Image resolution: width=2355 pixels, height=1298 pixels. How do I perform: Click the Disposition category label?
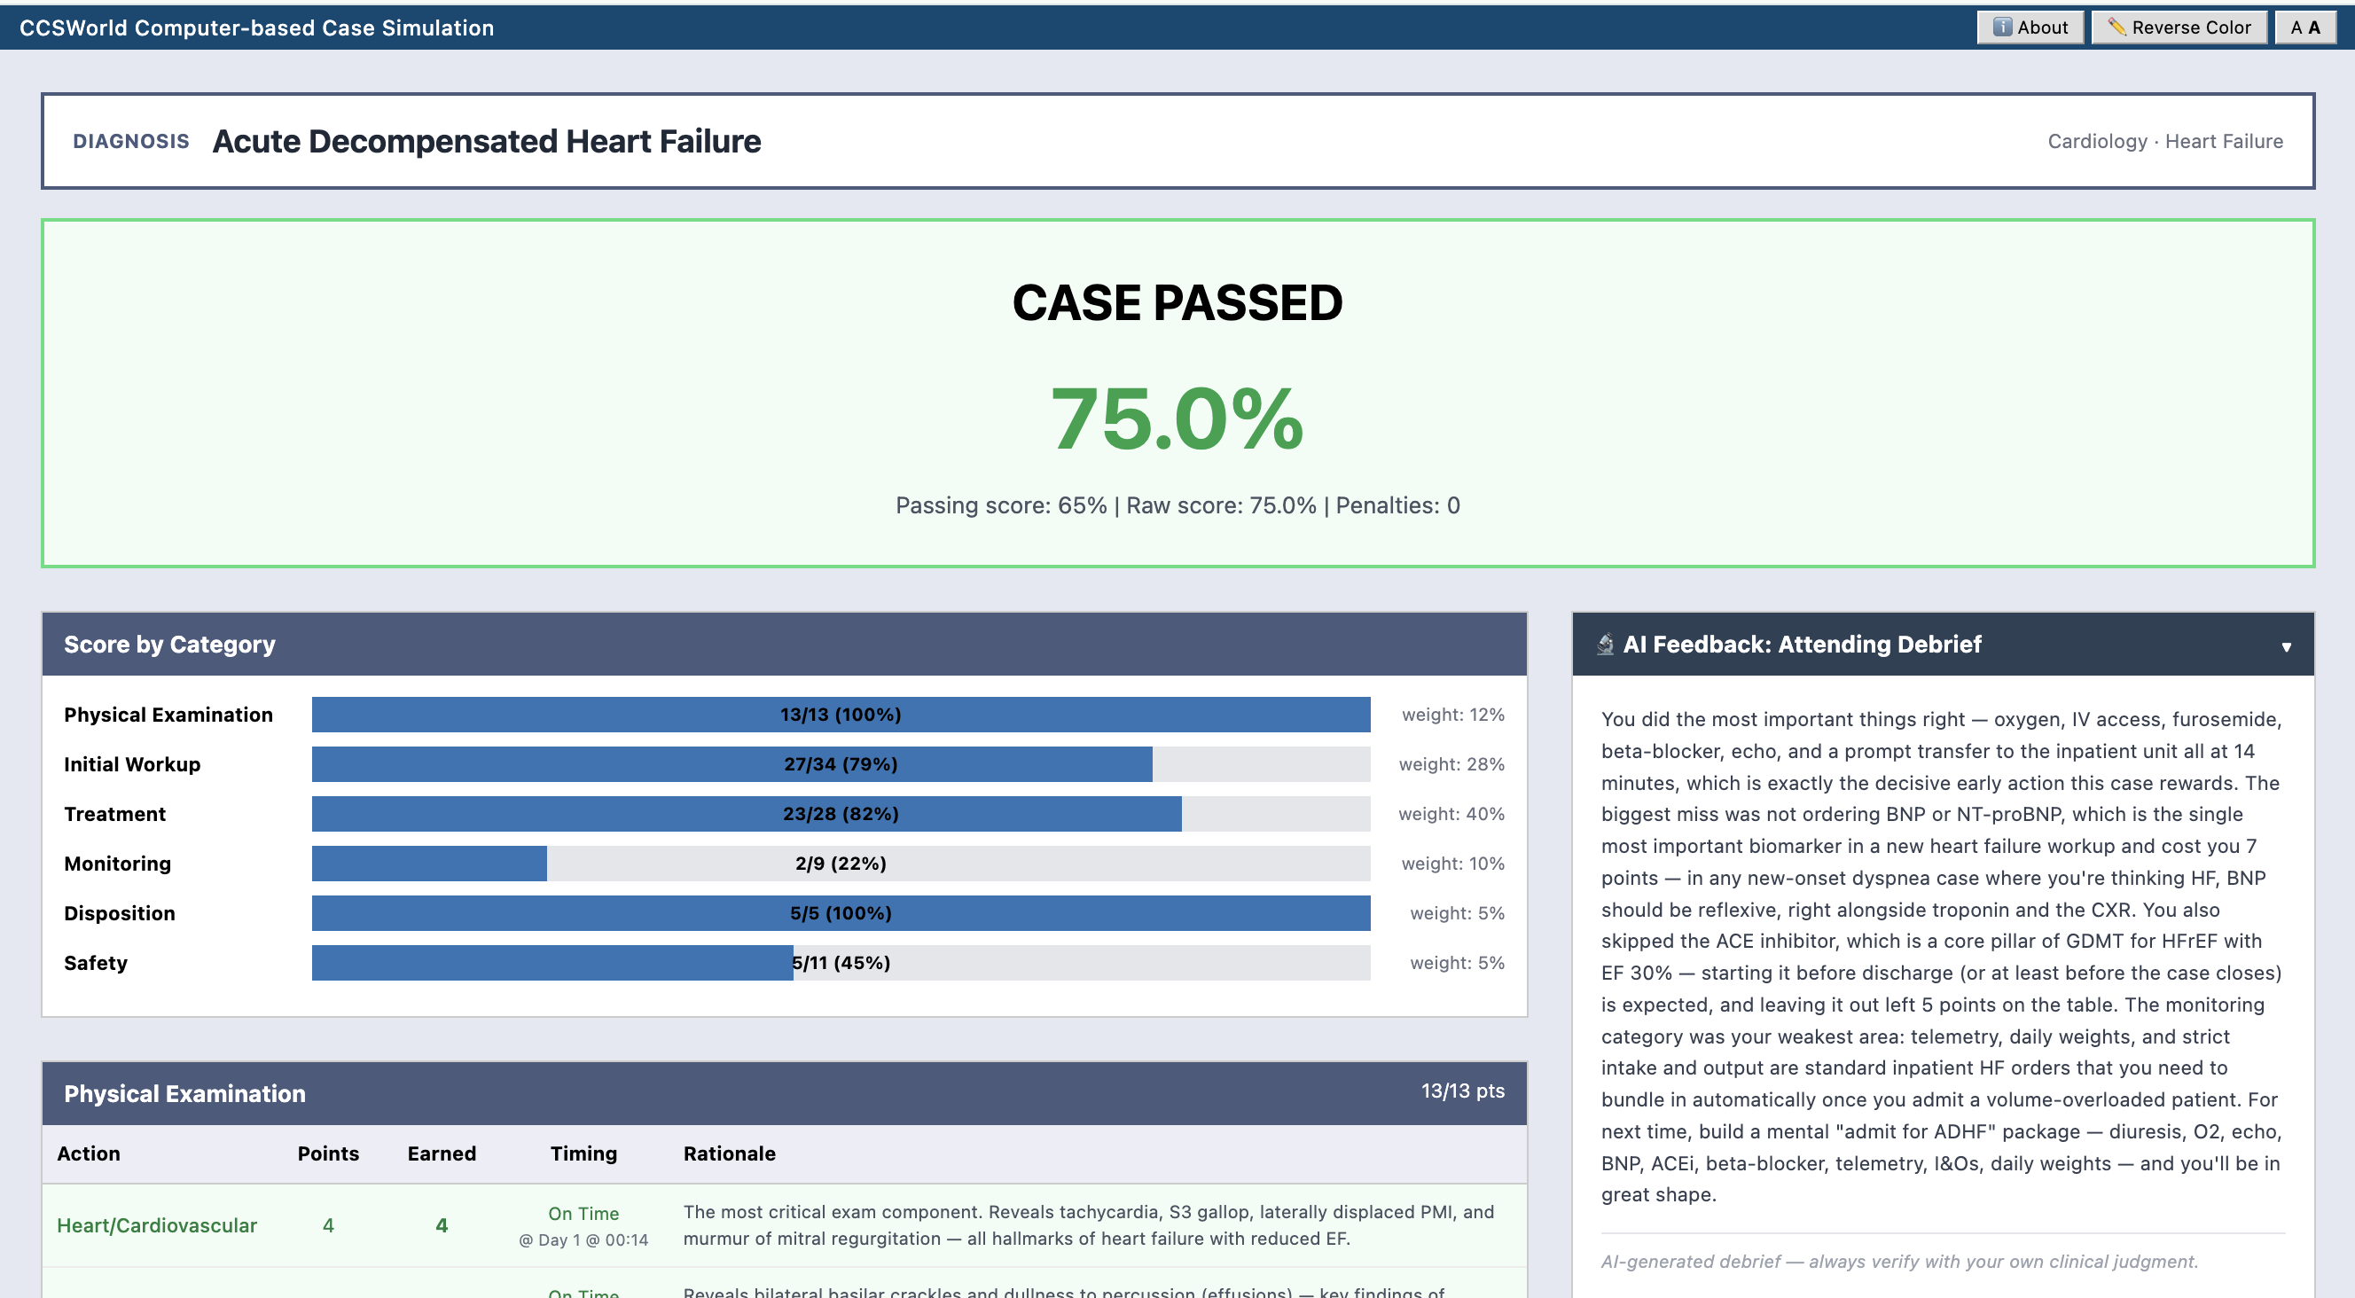coord(120,913)
